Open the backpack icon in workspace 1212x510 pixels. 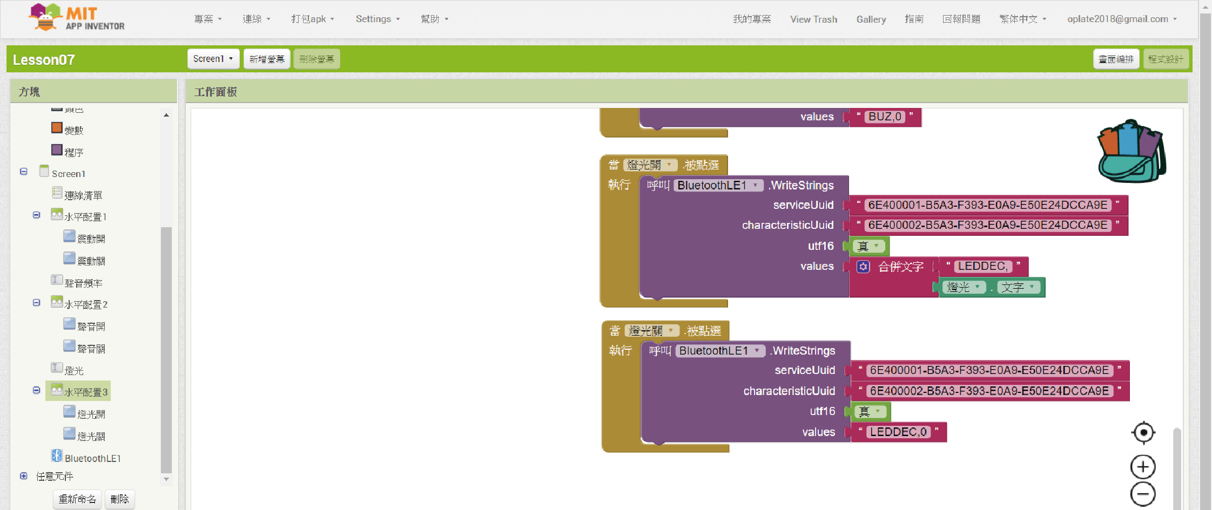point(1131,152)
